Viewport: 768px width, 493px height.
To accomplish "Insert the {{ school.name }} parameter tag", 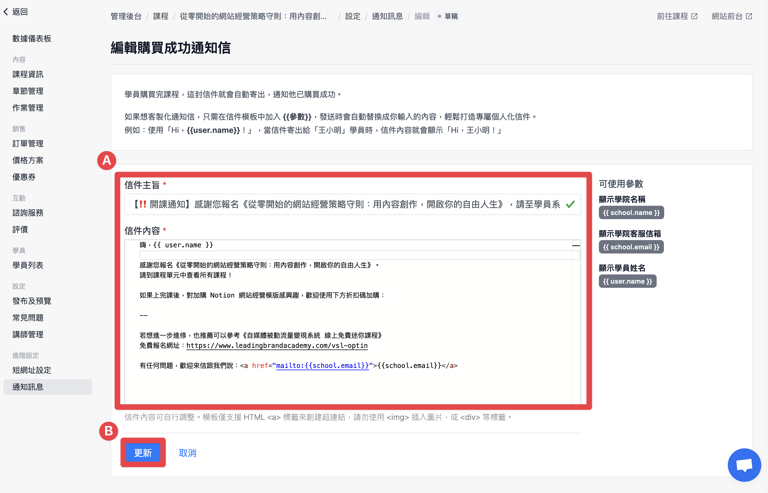I will click(631, 212).
